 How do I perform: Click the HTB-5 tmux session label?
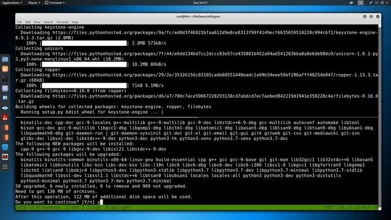(24, 208)
